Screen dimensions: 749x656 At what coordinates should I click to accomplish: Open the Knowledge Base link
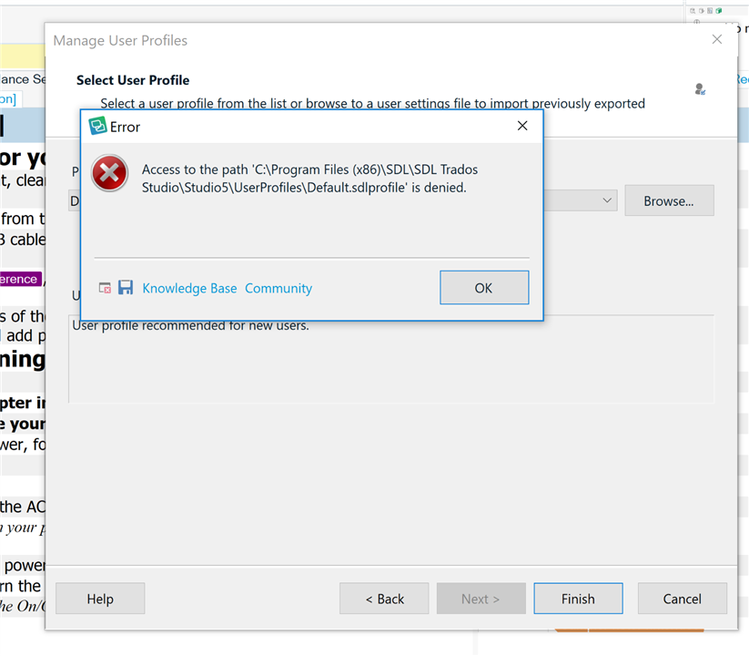[x=189, y=288]
